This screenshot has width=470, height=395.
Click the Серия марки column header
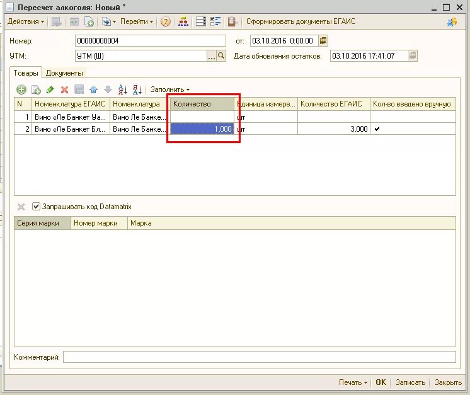42,223
